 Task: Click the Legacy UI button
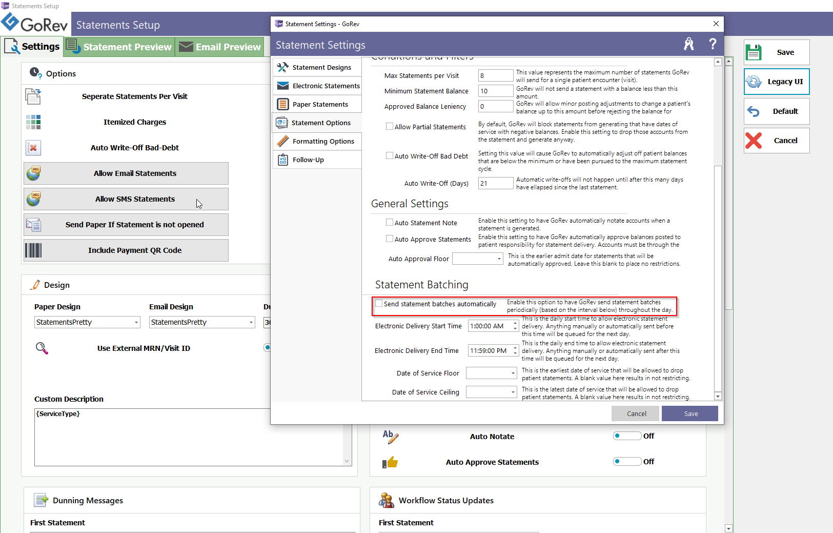coord(777,82)
